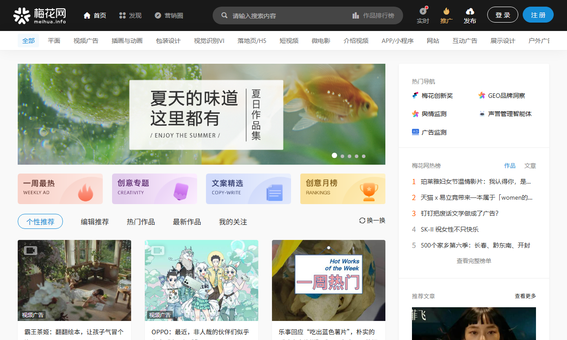
Task: Open 作品排行榜 chart link
Action: point(373,15)
